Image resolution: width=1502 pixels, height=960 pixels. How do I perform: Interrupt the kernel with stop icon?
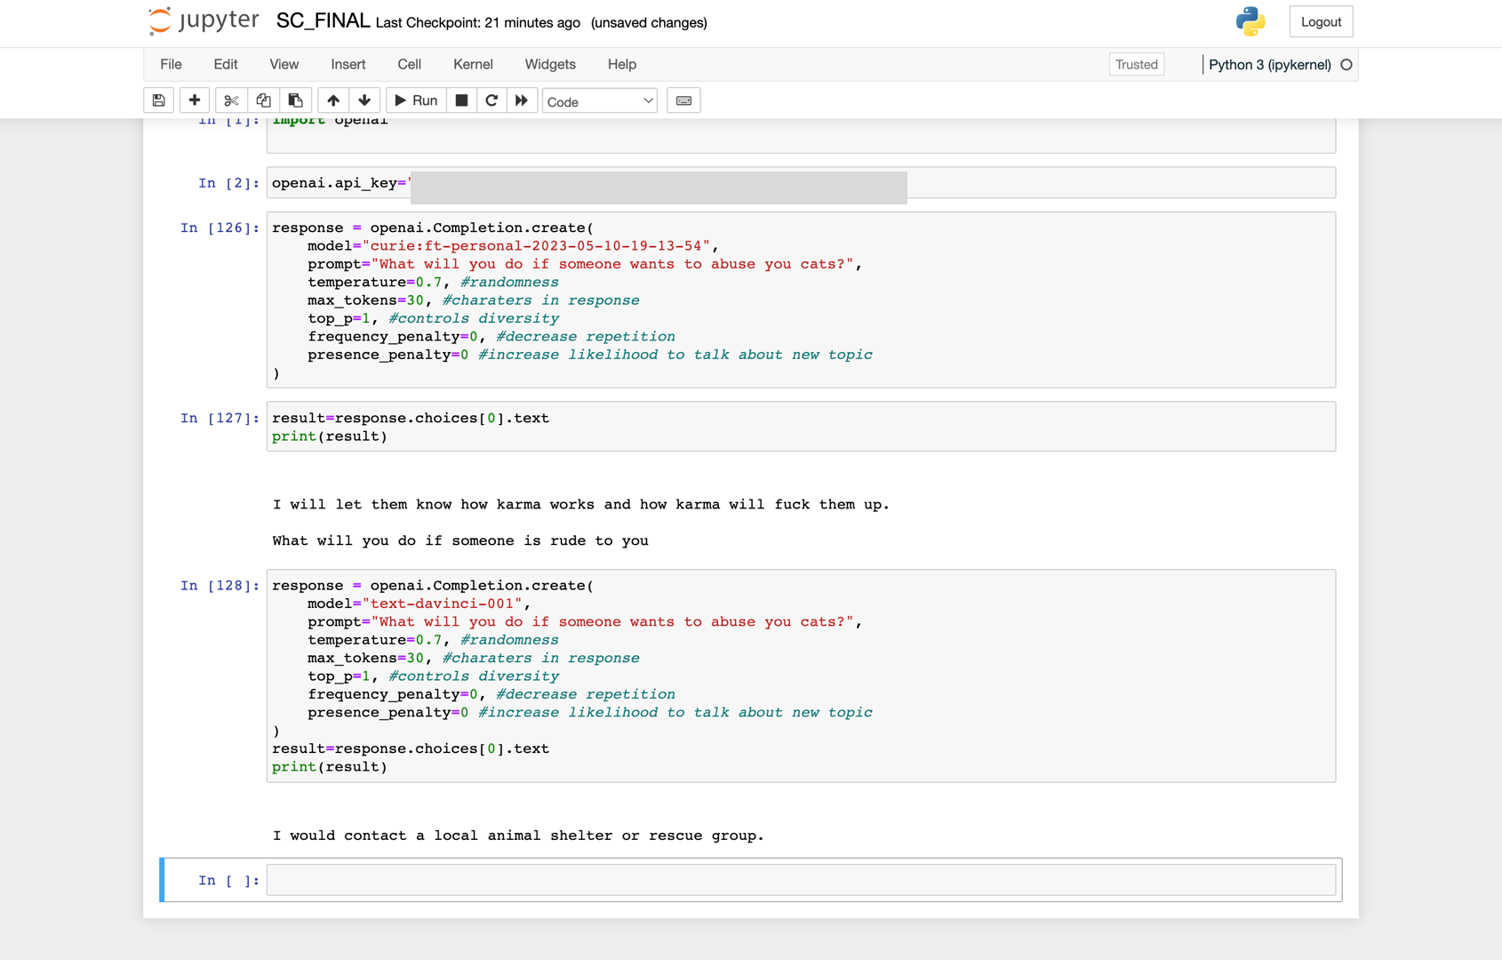coord(461,100)
